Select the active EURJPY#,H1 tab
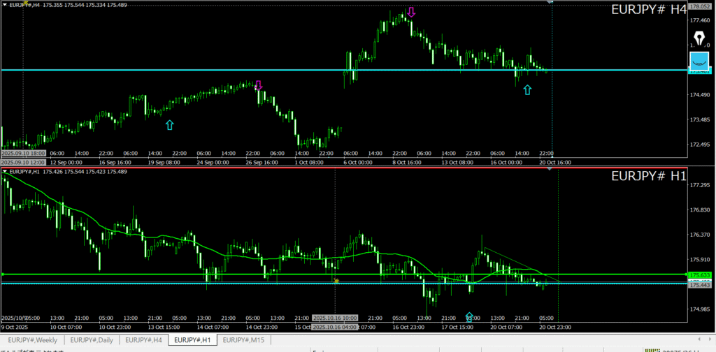This screenshot has width=716, height=352. (x=192, y=339)
